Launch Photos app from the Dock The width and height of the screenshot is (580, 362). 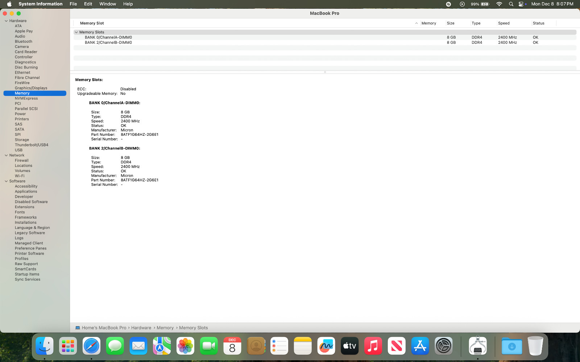(185, 346)
